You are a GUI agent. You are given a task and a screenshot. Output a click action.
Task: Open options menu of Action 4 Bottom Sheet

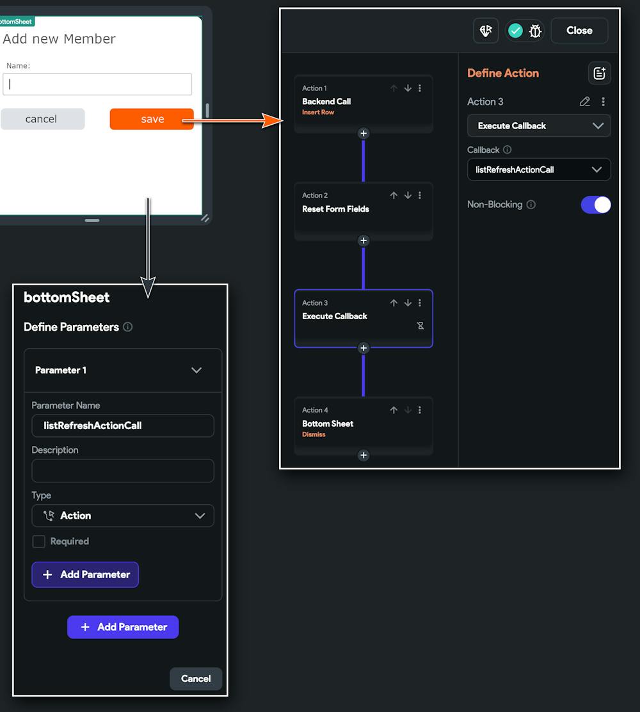(x=420, y=410)
